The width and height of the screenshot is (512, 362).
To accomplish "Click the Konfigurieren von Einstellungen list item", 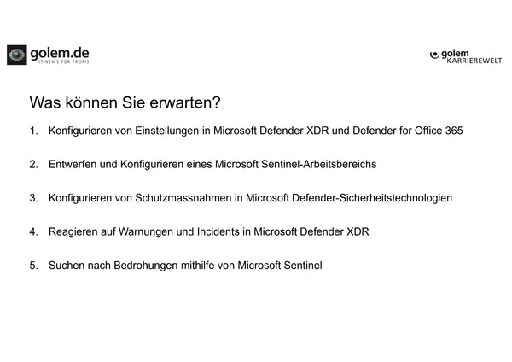I will click(x=256, y=131).
